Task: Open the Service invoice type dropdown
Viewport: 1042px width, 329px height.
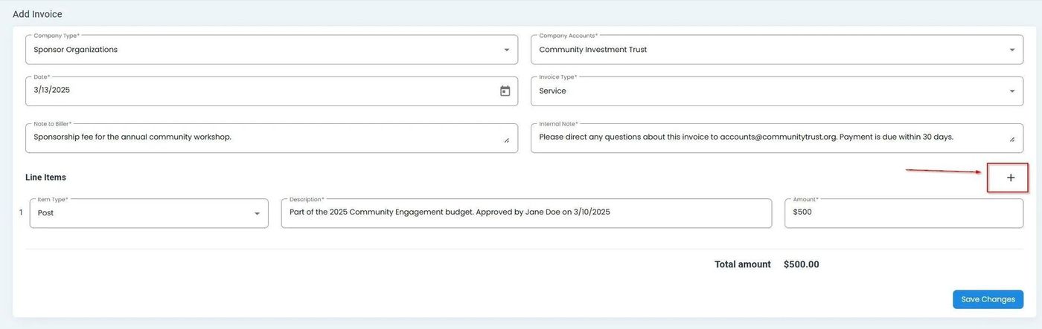Action: [767, 91]
